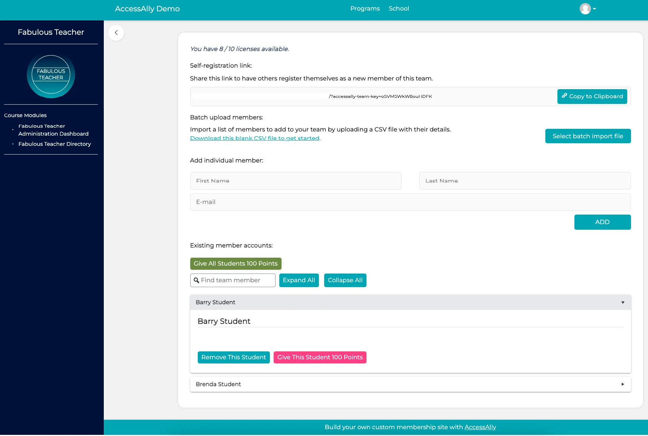Viewport: 648px width, 436px height.
Task: Collapse the Barry Student entry
Action: pos(622,302)
